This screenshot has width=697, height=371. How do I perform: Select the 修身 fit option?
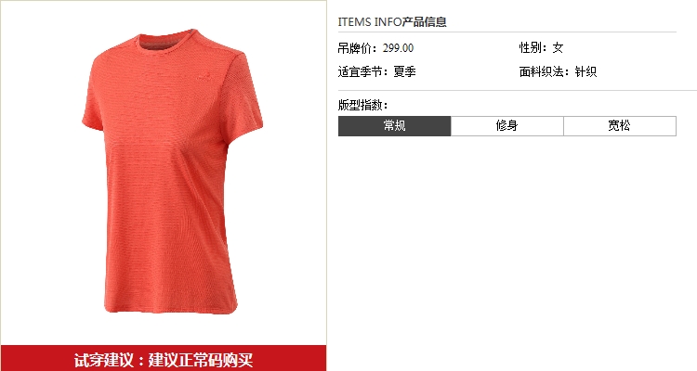[507, 126]
